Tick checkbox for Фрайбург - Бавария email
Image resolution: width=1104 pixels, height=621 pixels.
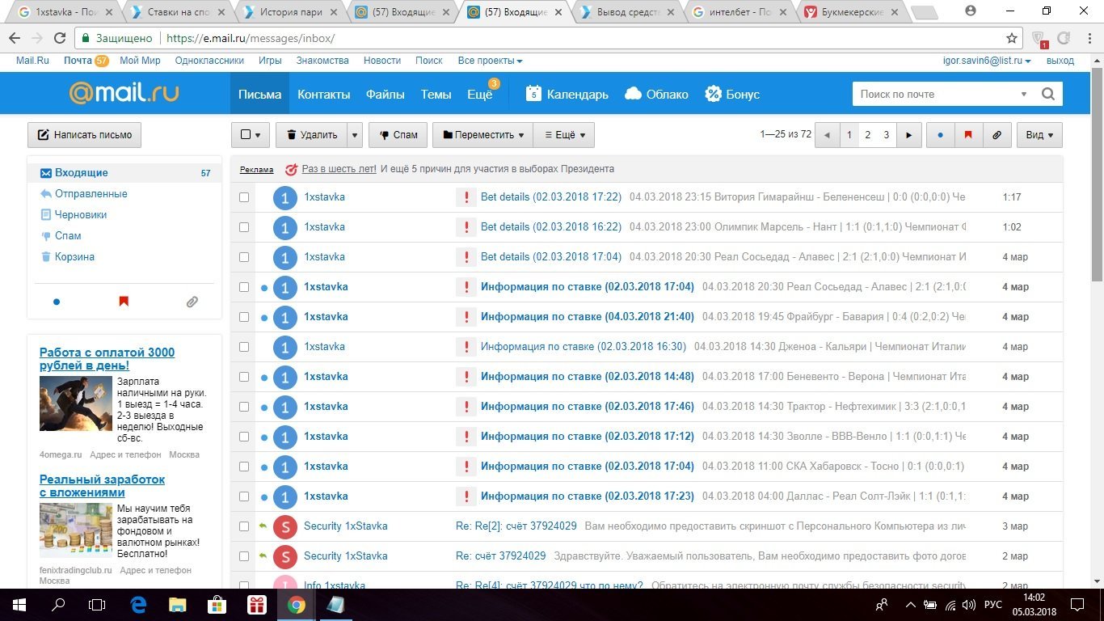244,317
